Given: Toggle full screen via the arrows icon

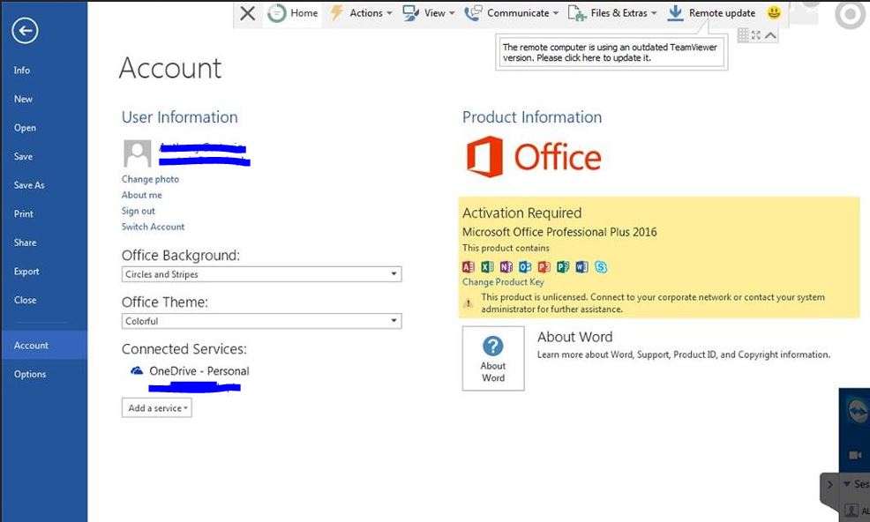Looking at the screenshot, I should tap(755, 35).
